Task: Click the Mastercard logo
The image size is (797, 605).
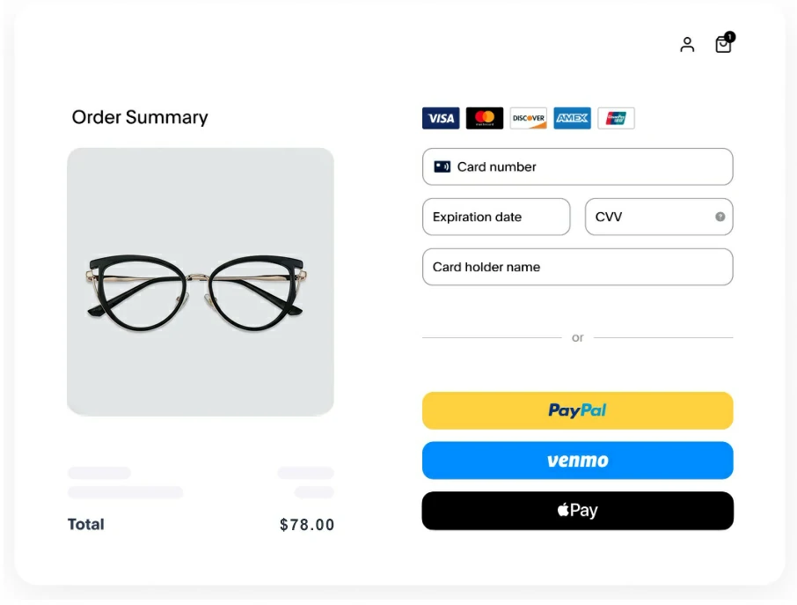Action: pyautogui.click(x=485, y=118)
